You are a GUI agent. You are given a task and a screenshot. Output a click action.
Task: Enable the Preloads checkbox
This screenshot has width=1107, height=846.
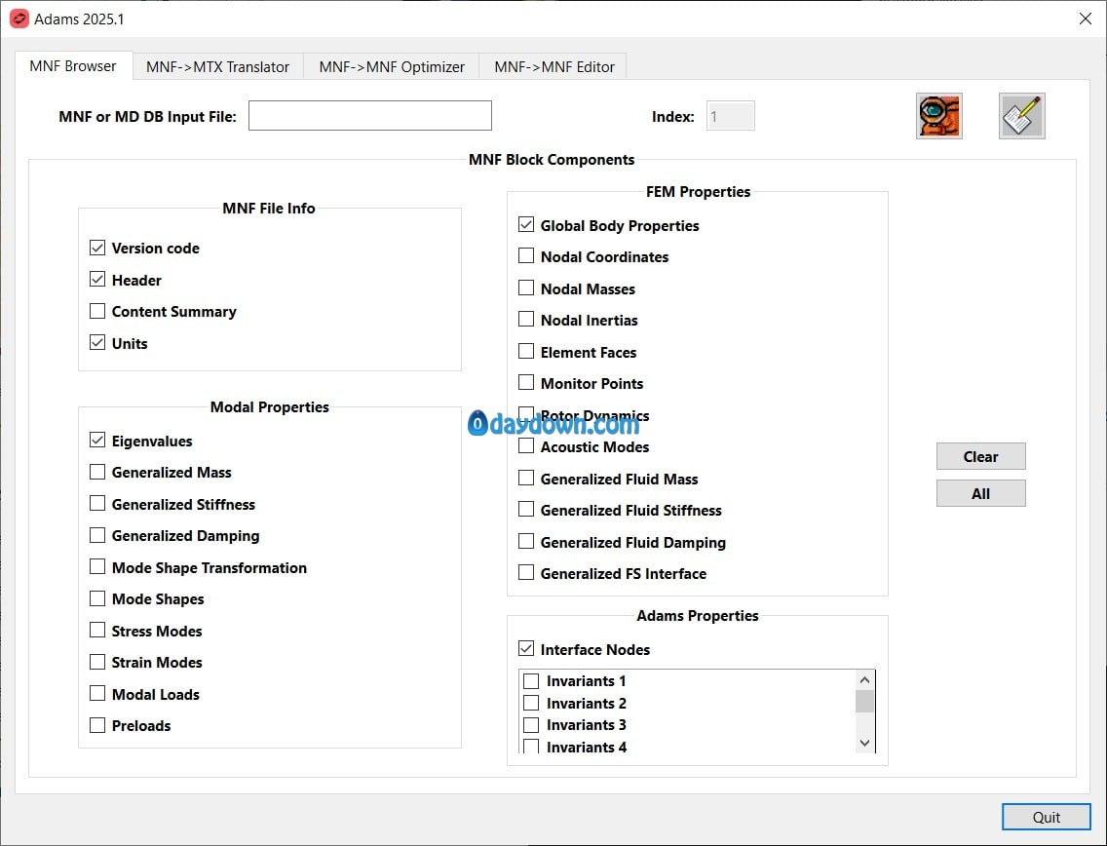pos(97,725)
